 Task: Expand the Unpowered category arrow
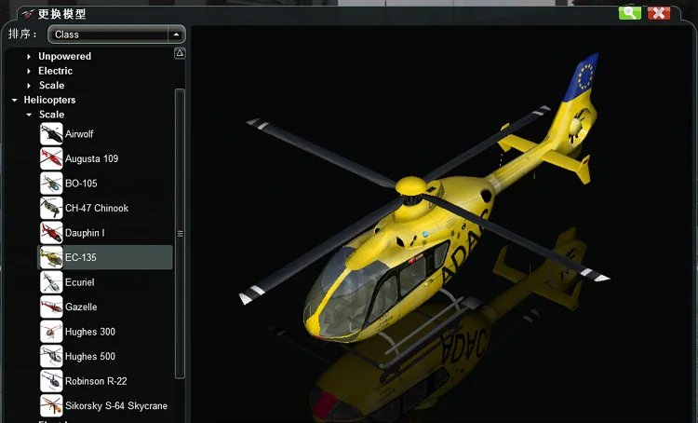point(29,57)
